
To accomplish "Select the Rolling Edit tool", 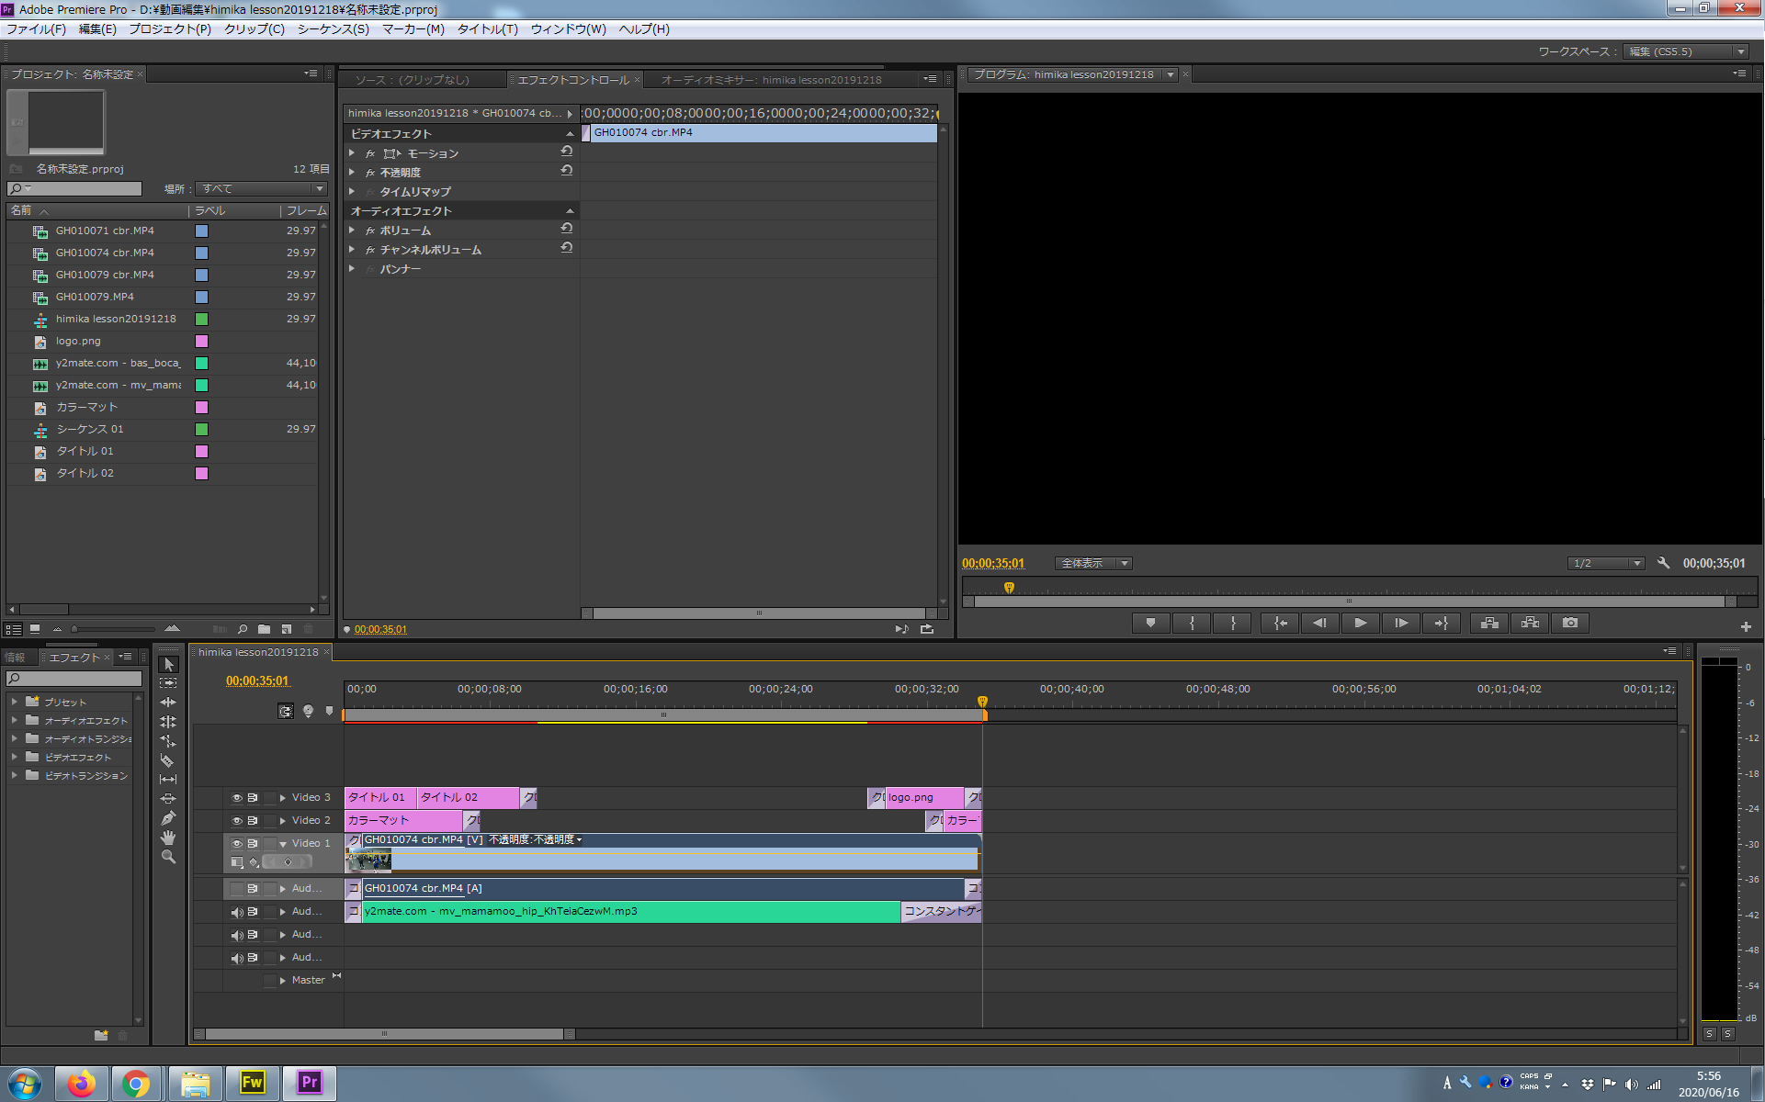I will (168, 722).
